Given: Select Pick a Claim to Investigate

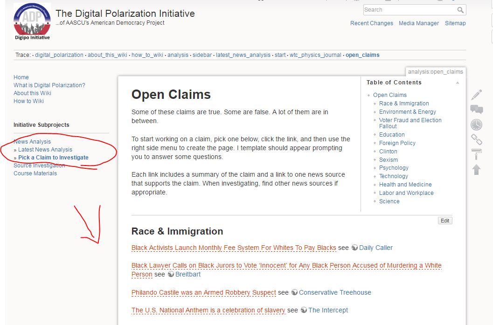Looking at the screenshot, I should (53, 158).
